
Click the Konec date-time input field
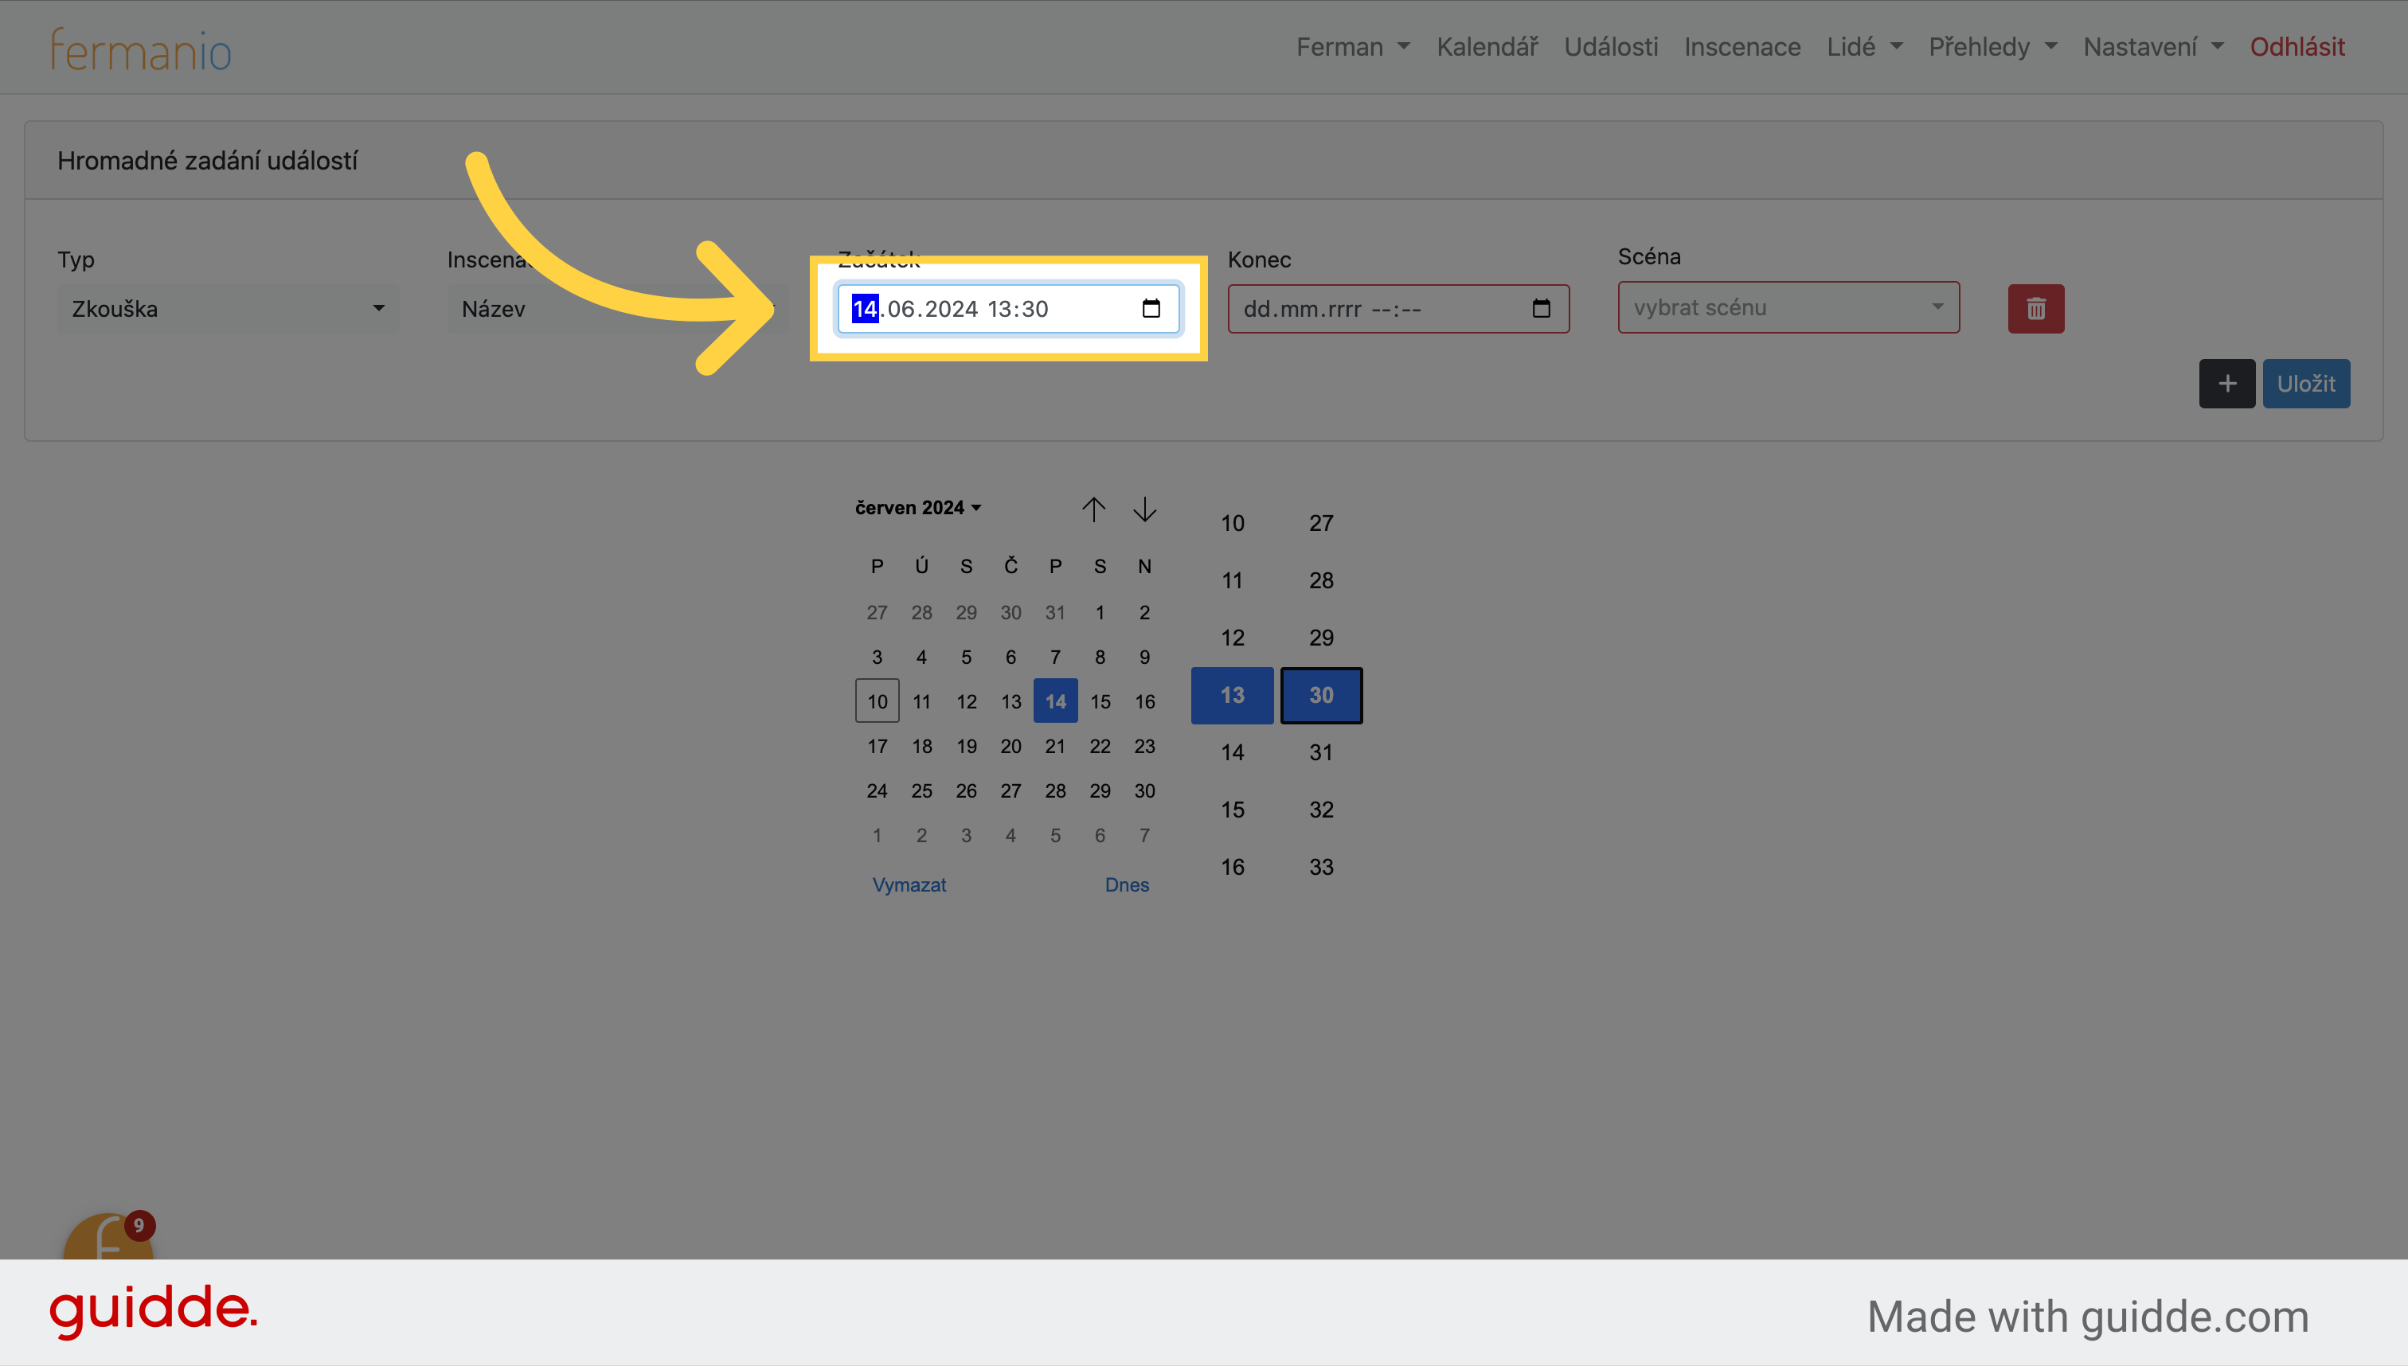1398,309
